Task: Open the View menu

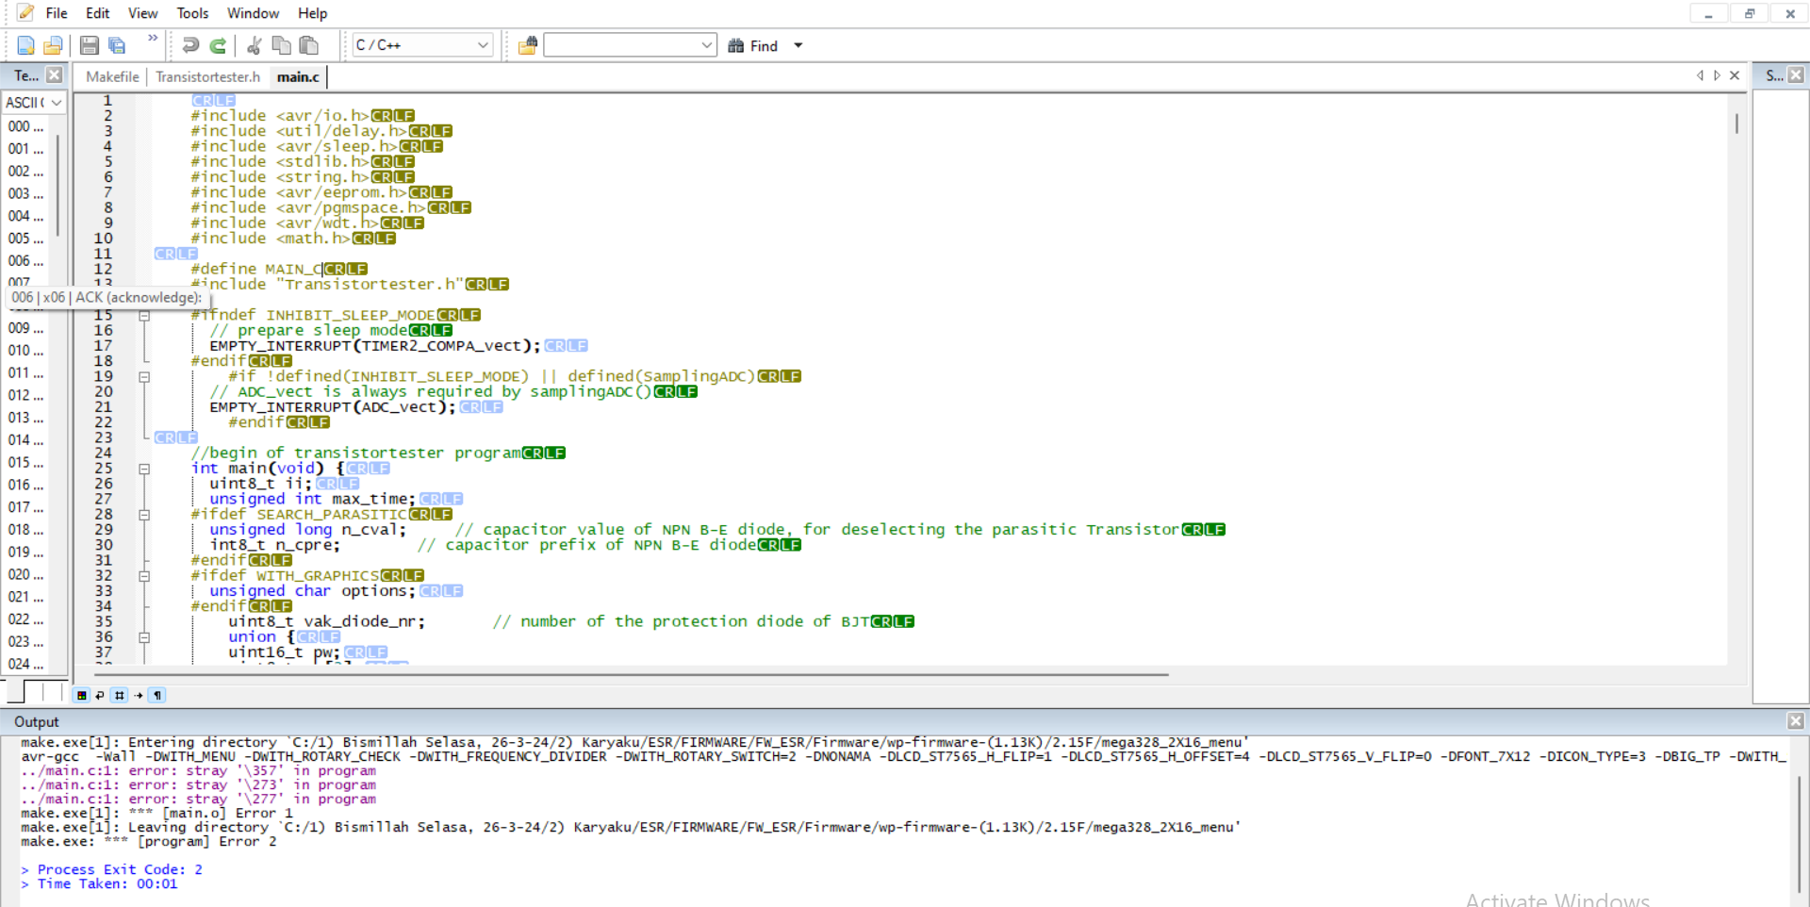Action: pos(142,13)
